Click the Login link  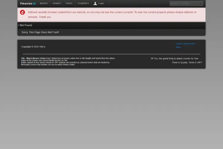click(x=101, y=3)
